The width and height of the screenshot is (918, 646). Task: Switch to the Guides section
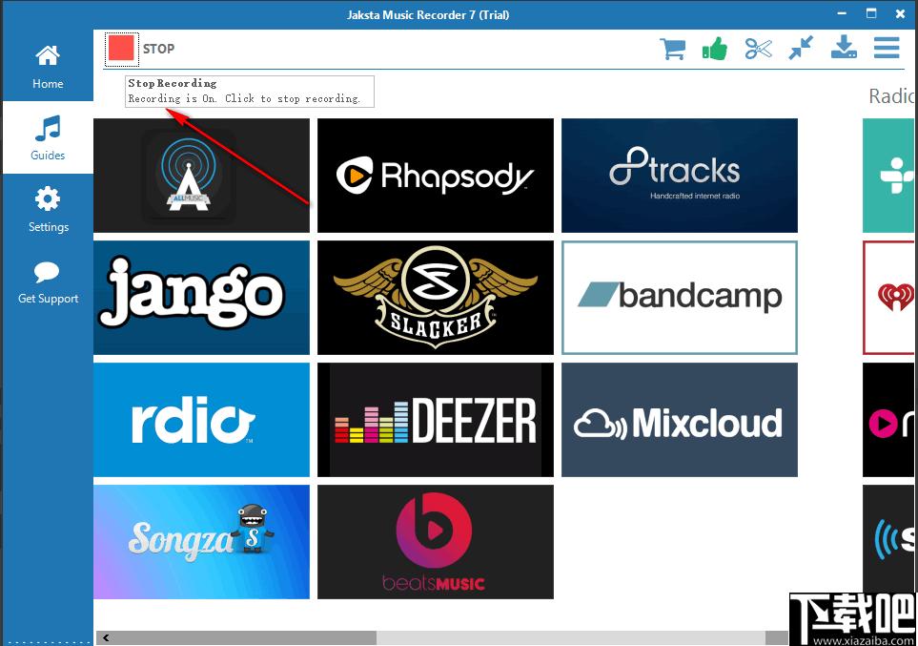pos(48,137)
